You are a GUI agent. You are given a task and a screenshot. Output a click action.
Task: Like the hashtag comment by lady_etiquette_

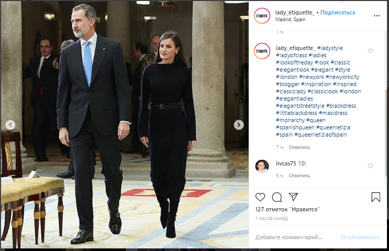click(370, 51)
